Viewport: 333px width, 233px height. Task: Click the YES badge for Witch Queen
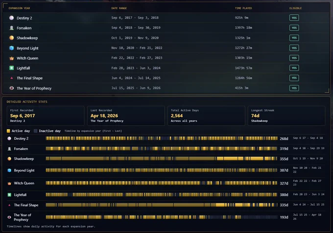pyautogui.click(x=294, y=58)
